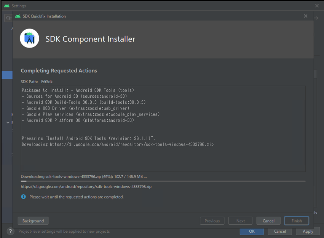Click the Background button
The image size is (324, 238).
click(x=33, y=221)
